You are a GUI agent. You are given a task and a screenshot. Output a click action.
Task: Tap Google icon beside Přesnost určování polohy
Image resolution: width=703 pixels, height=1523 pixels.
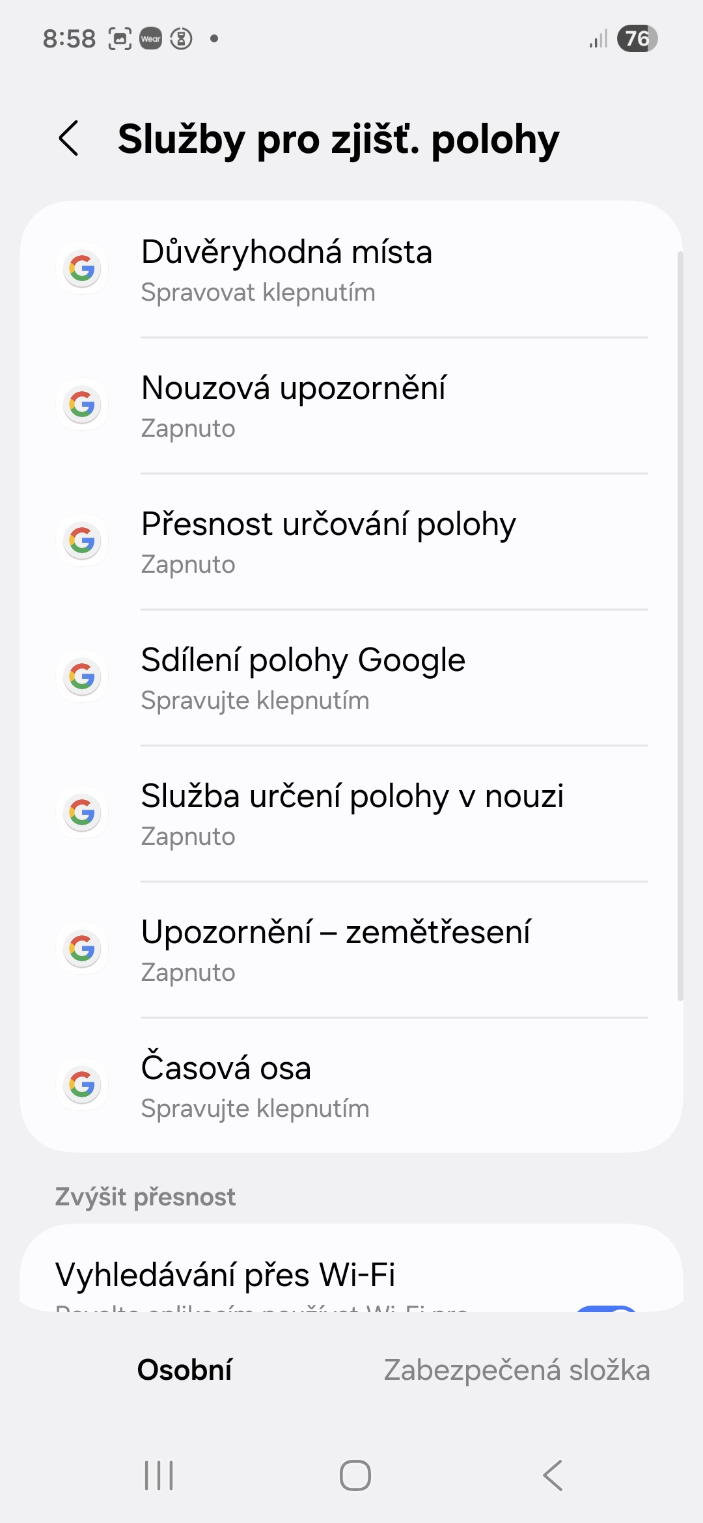[82, 541]
